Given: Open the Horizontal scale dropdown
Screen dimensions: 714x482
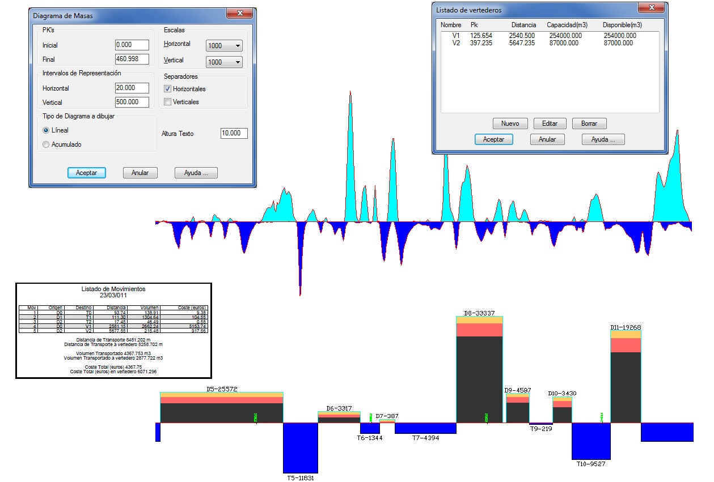Looking at the screenshot, I should click(x=224, y=46).
